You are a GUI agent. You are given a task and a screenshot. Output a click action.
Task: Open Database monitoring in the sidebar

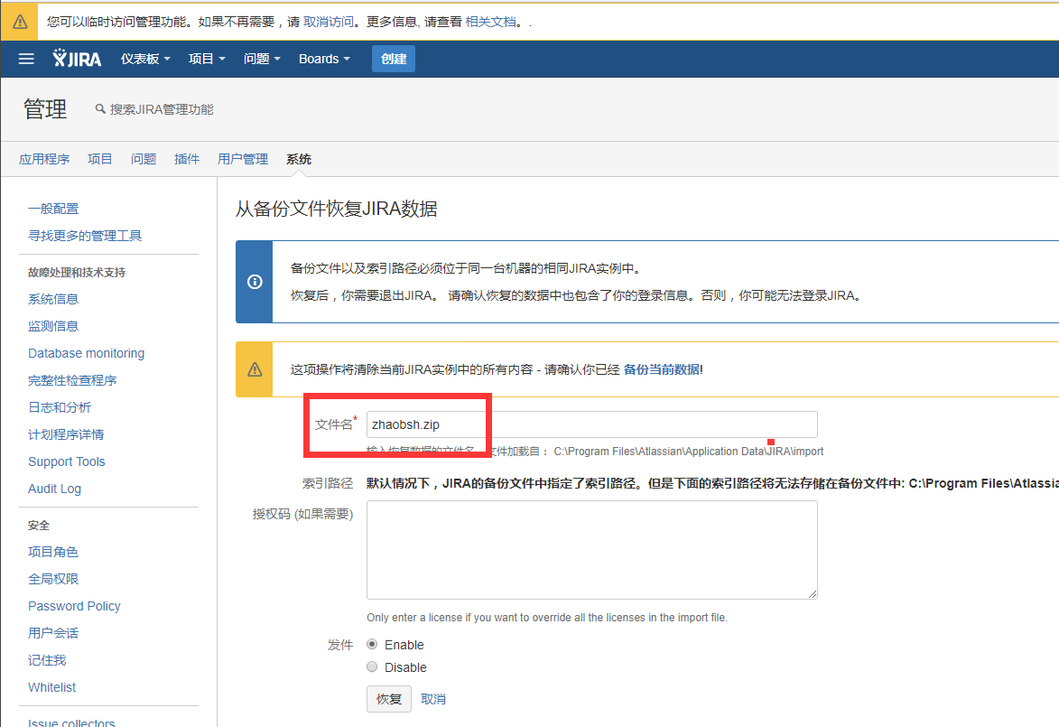(87, 353)
